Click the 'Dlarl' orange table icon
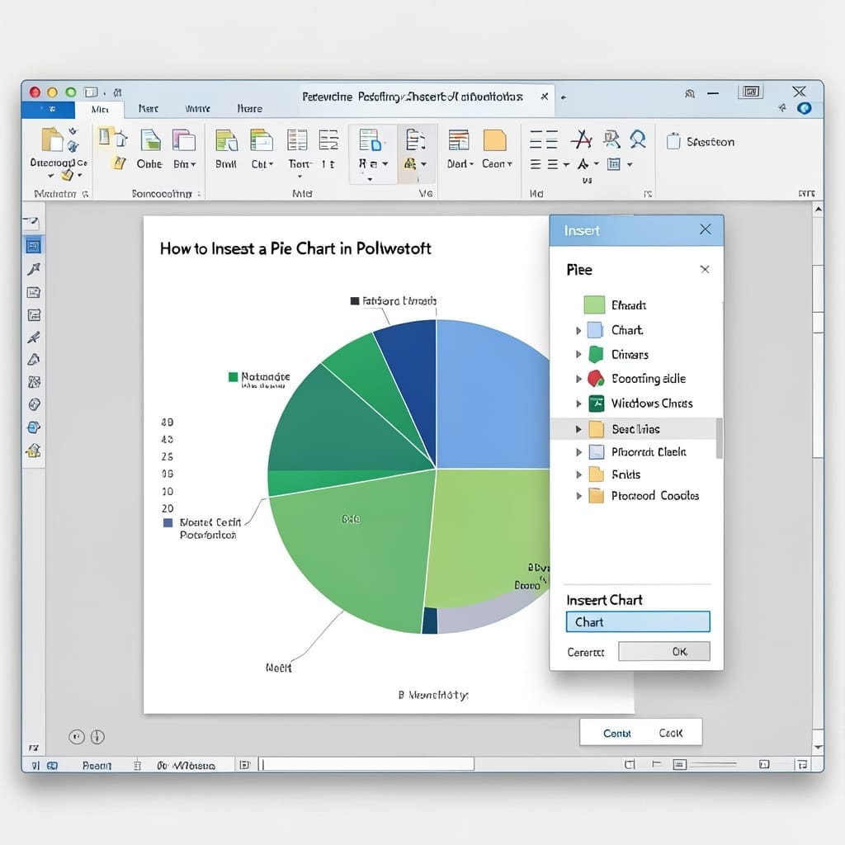The width and height of the screenshot is (845, 845). [x=459, y=140]
